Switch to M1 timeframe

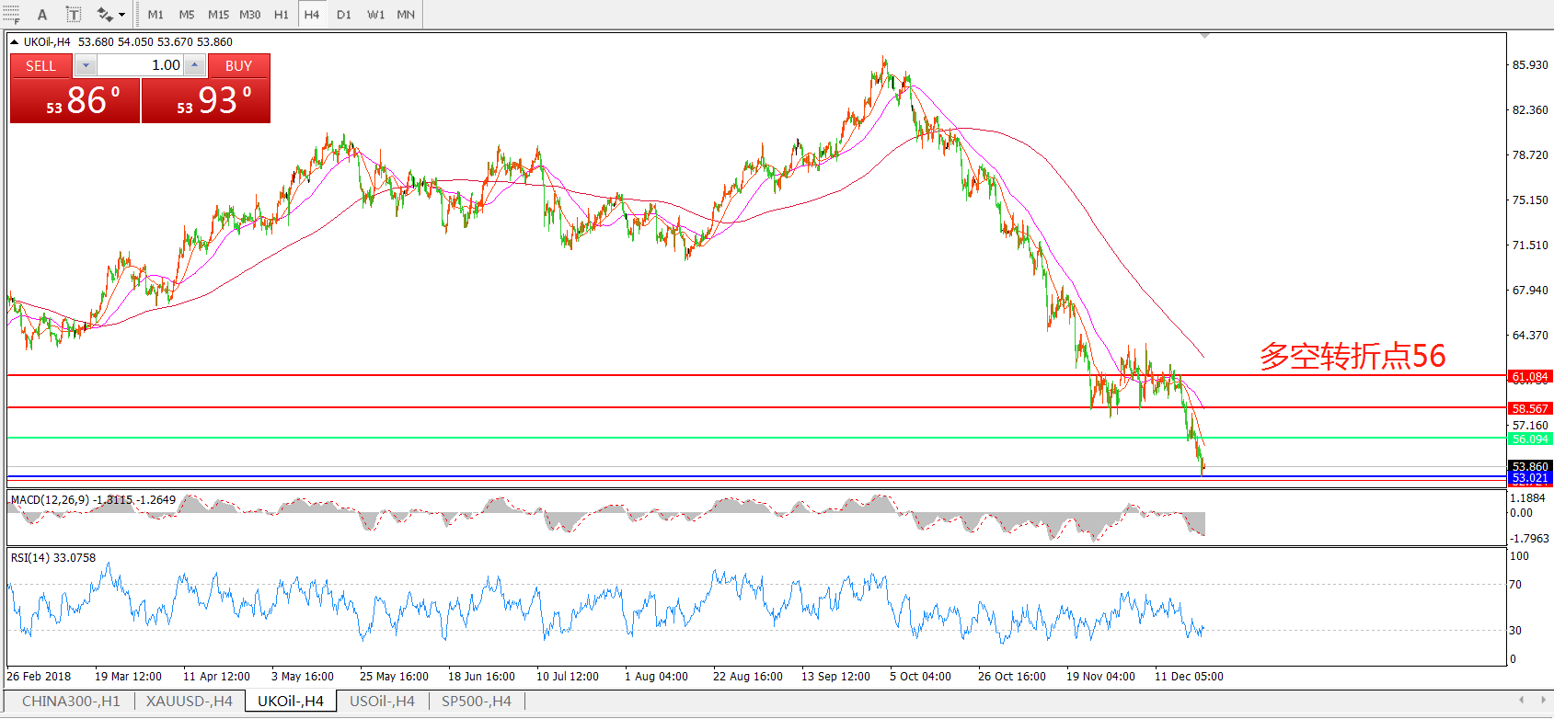coord(155,14)
